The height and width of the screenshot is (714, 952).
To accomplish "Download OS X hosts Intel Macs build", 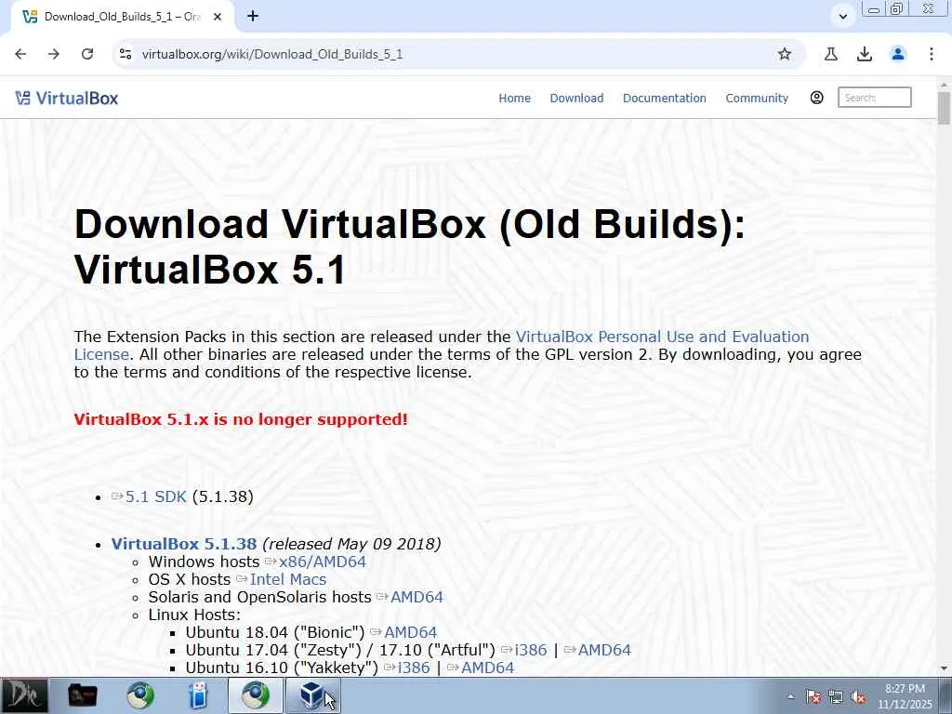I will (x=288, y=579).
